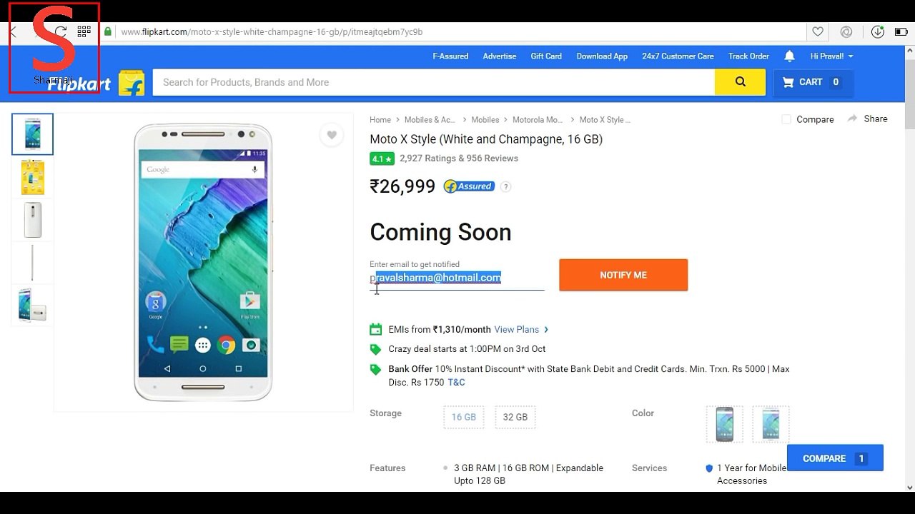Select the 16 GB storage option
The height and width of the screenshot is (514, 915).
(x=464, y=417)
